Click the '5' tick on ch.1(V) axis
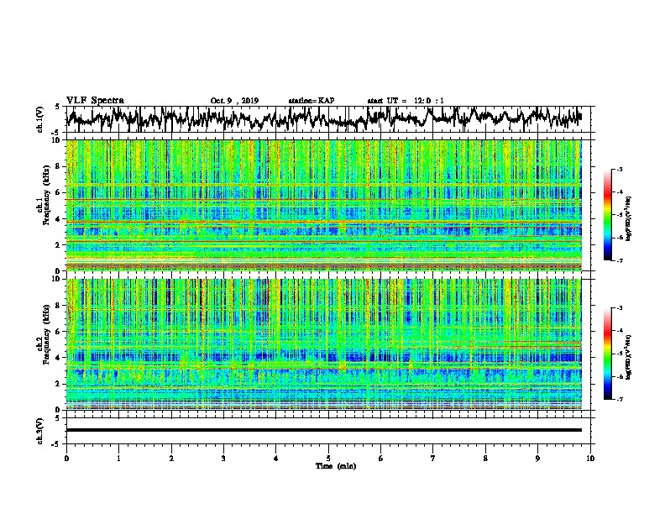This screenshot has height=514, width=665. click(x=57, y=107)
